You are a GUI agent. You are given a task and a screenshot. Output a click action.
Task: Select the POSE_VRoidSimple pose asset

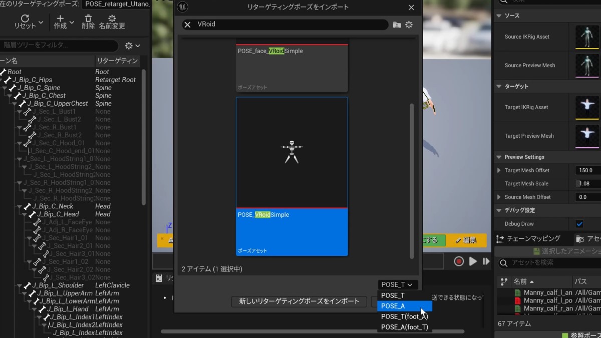292,176
